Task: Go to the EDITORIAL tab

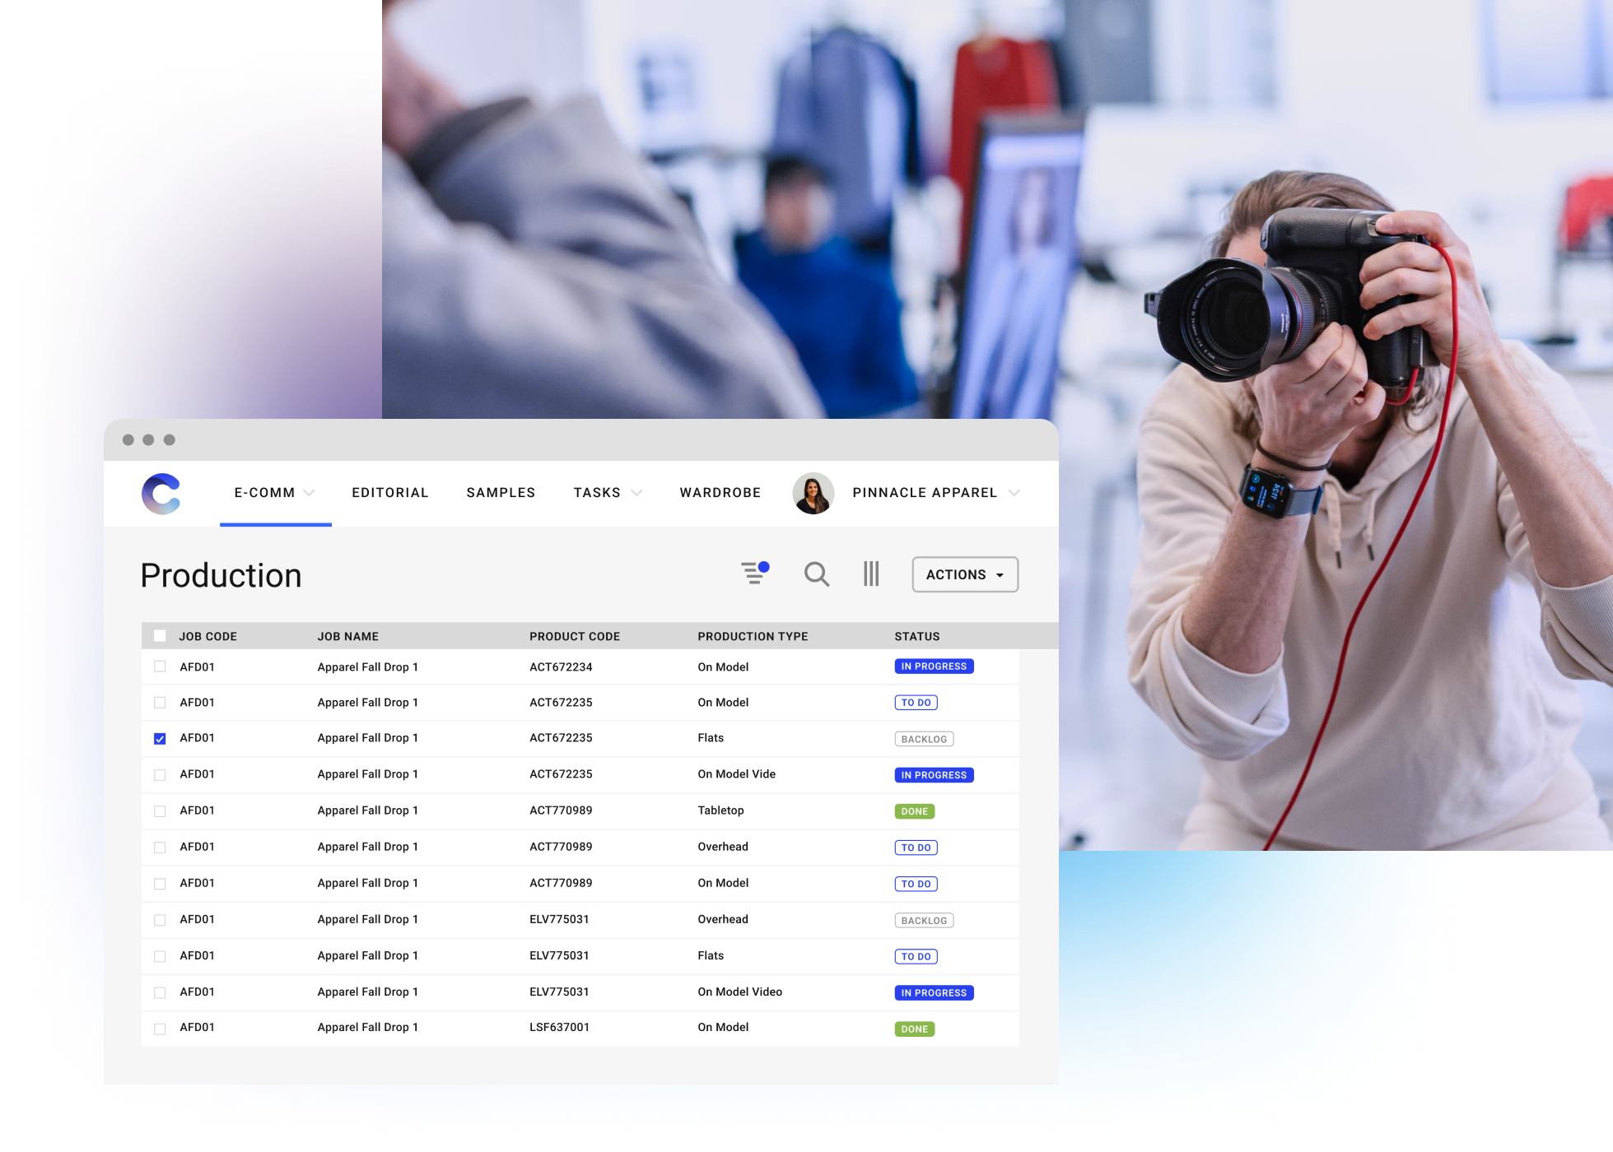Action: click(x=390, y=493)
